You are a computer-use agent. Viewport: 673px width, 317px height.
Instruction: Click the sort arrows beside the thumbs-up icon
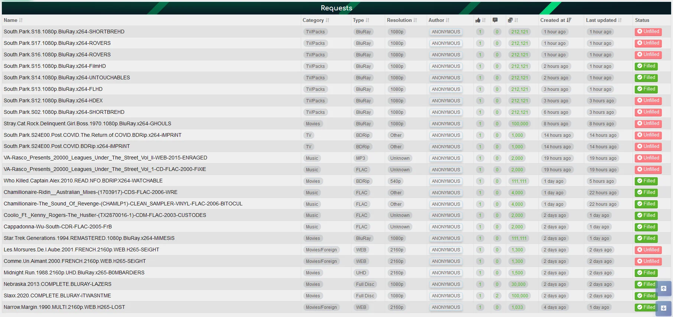[484, 20]
